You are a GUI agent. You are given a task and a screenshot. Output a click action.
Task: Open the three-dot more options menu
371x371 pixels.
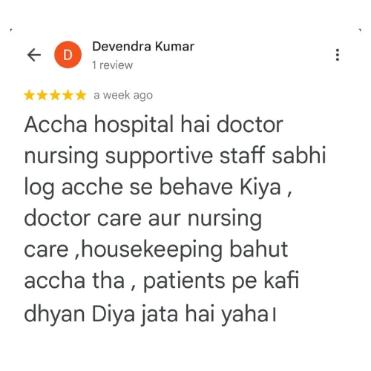click(x=338, y=55)
